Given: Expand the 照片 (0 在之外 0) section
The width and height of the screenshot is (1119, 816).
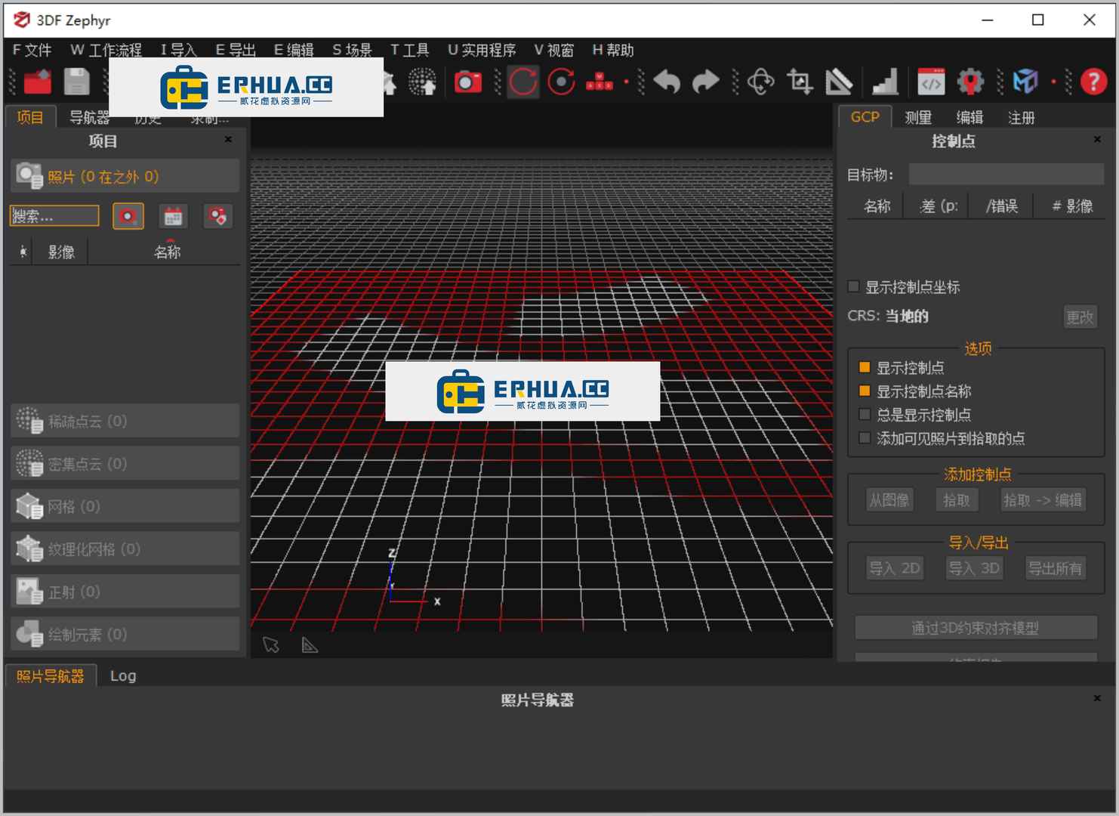Looking at the screenshot, I should (125, 176).
